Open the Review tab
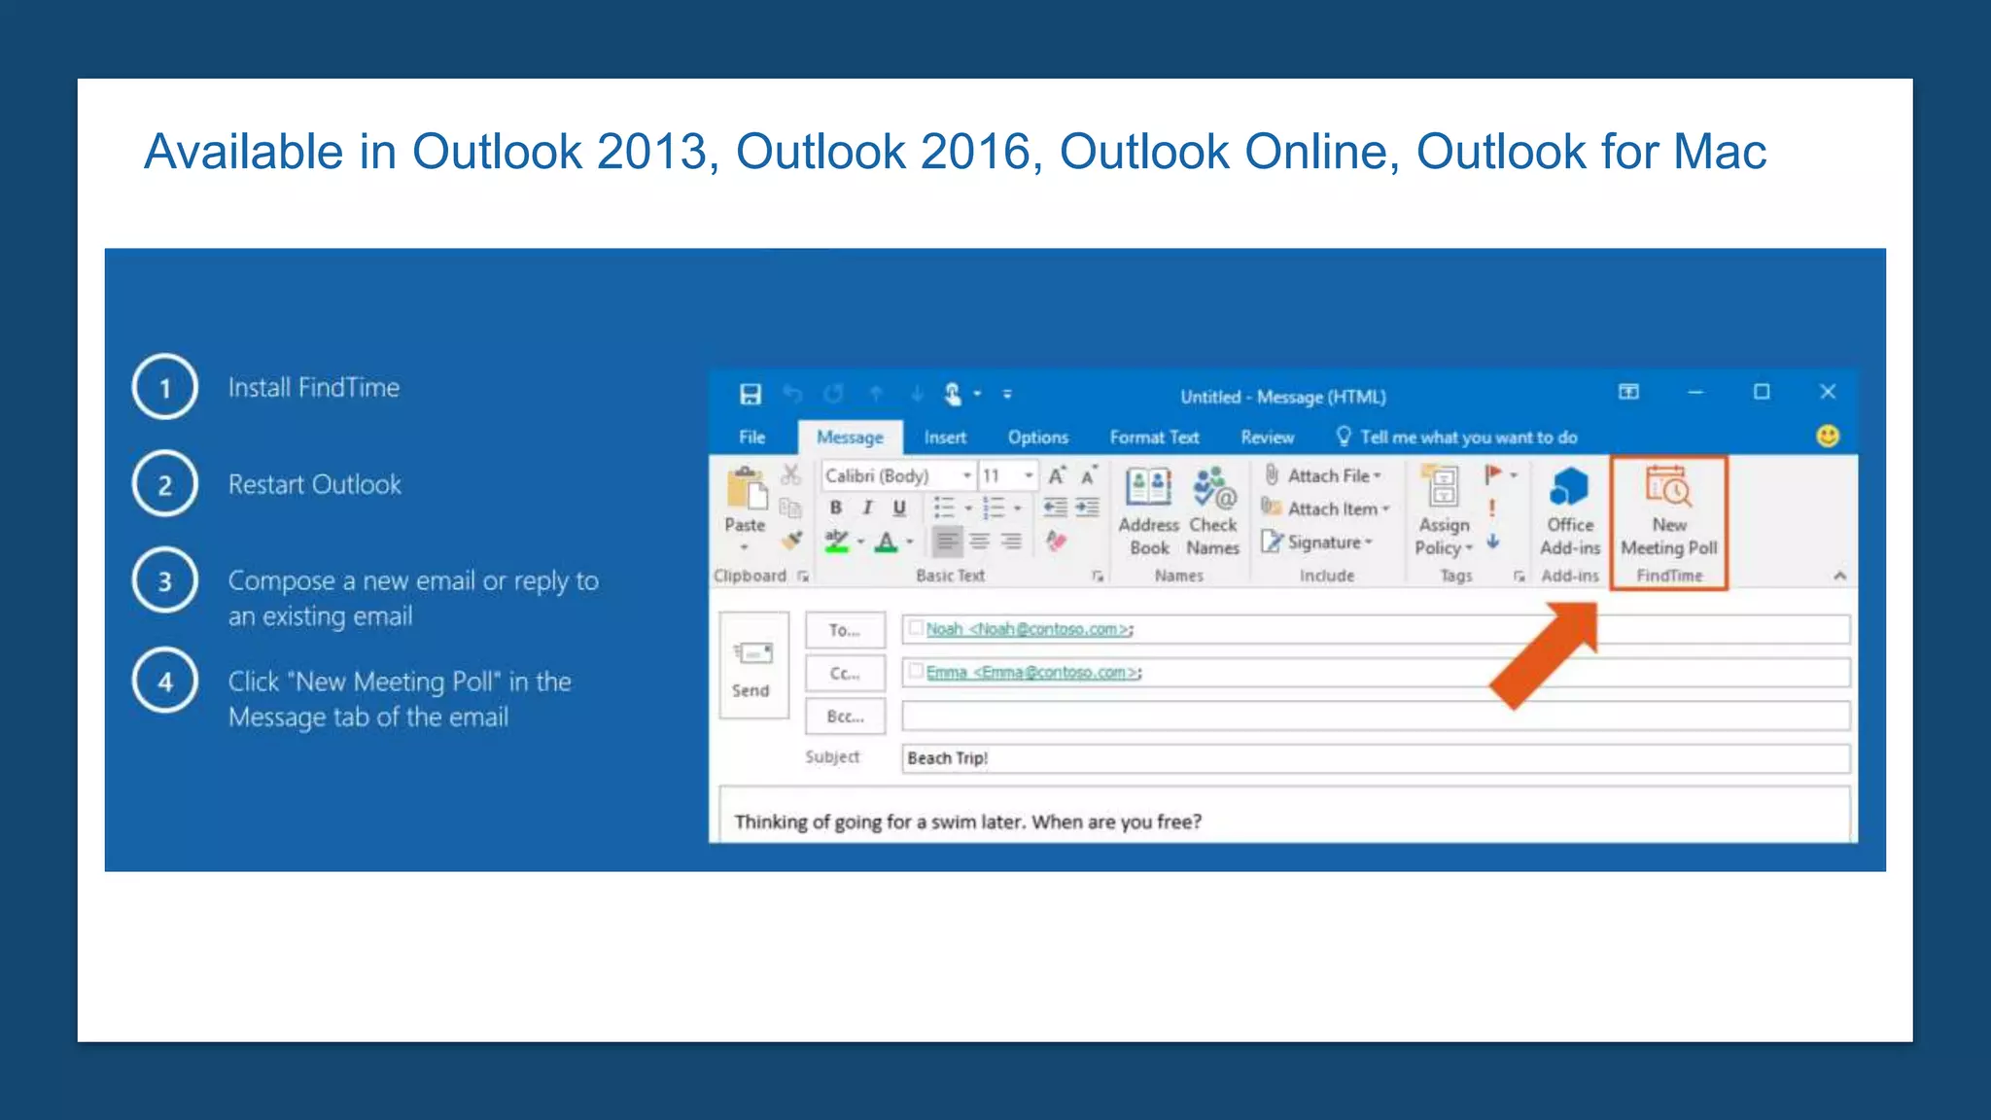 1267,437
